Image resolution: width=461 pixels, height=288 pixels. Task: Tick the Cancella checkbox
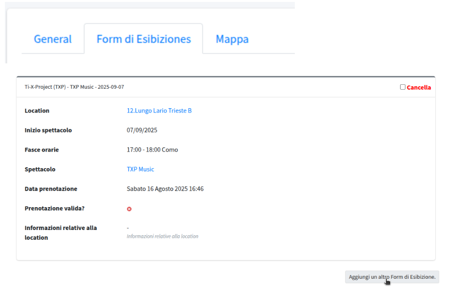click(403, 87)
